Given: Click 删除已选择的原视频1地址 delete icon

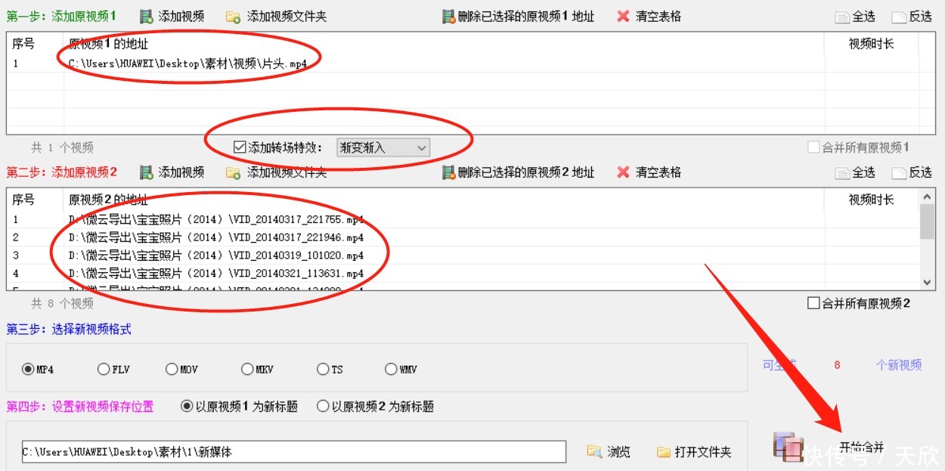Looking at the screenshot, I should click(x=448, y=15).
